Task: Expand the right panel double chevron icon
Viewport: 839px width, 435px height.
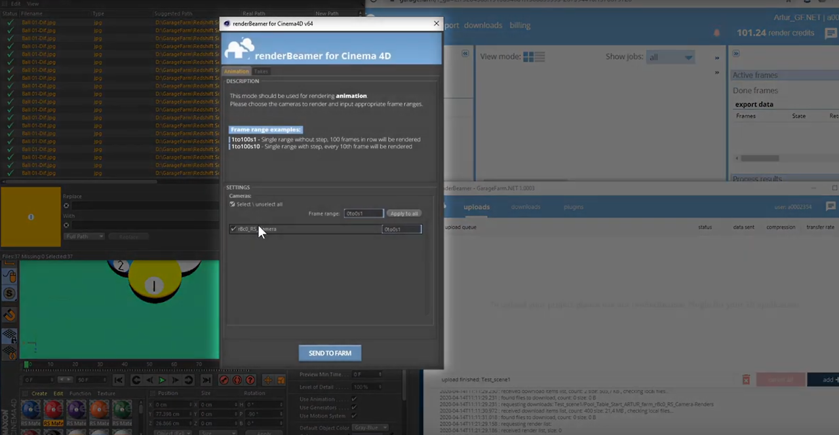Action: [x=736, y=54]
